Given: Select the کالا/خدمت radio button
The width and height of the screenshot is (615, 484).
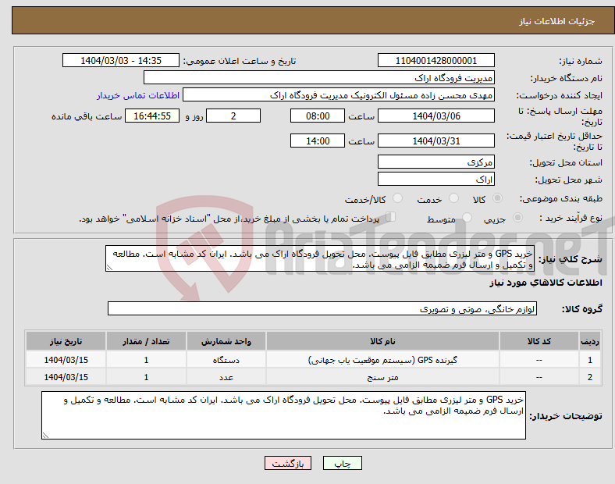Looking at the screenshot, I should click(398, 198).
